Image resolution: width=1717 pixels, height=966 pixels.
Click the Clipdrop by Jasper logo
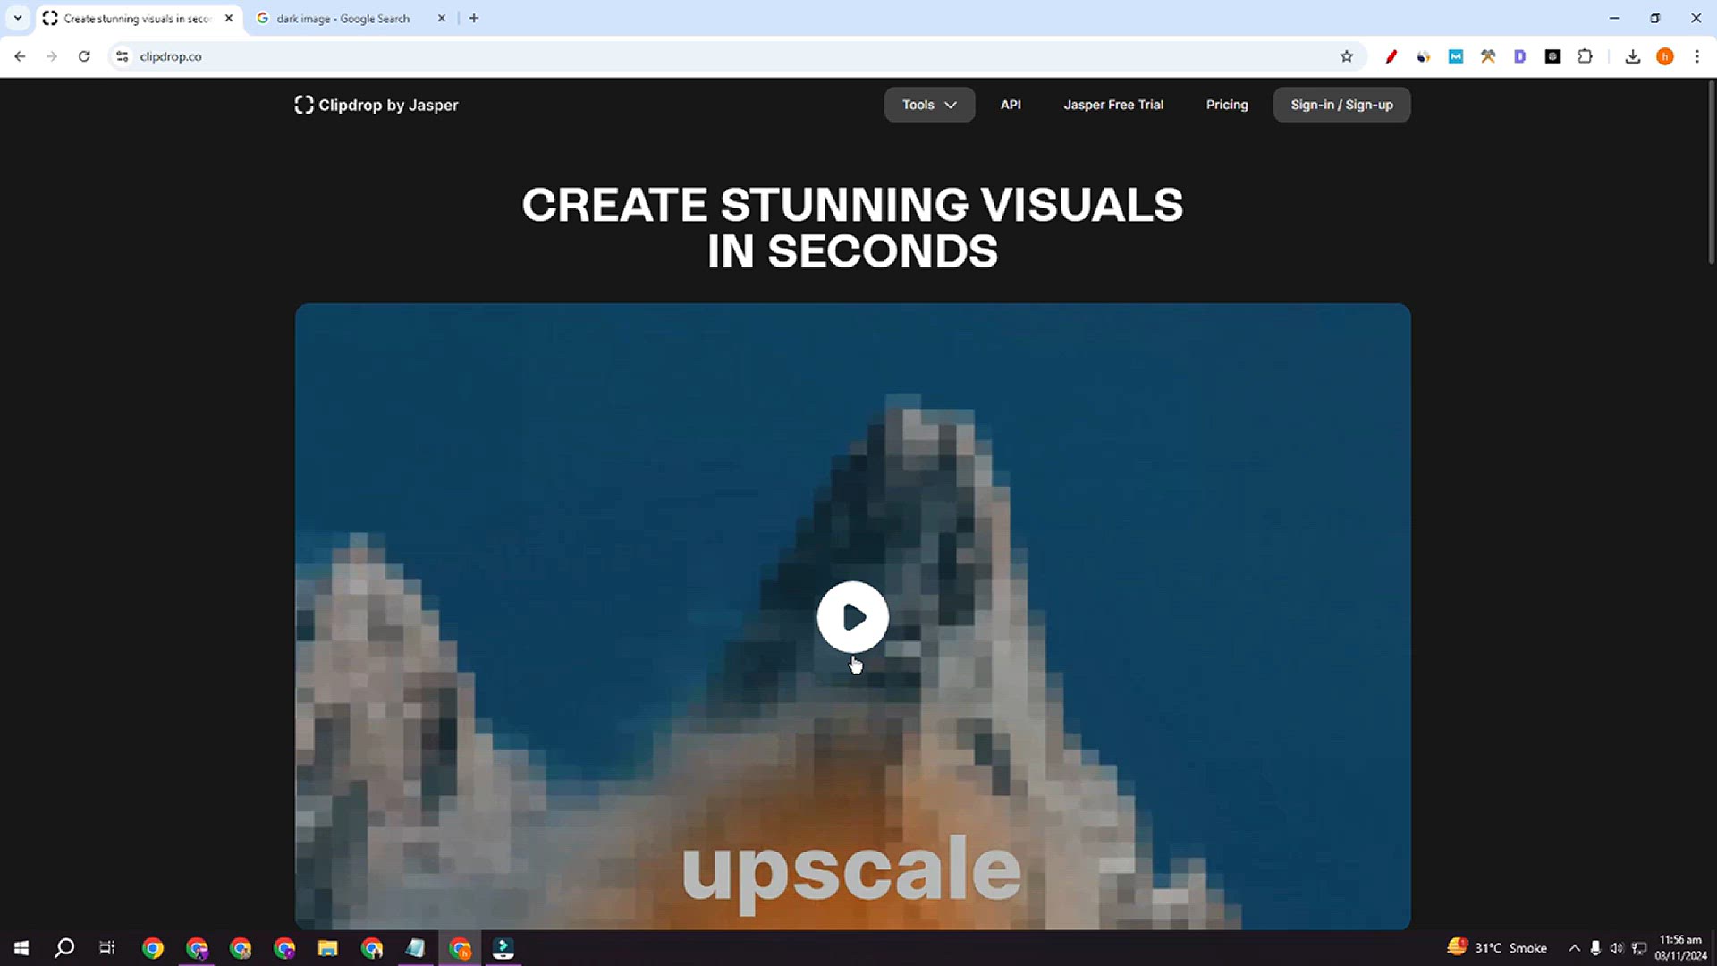[376, 105]
